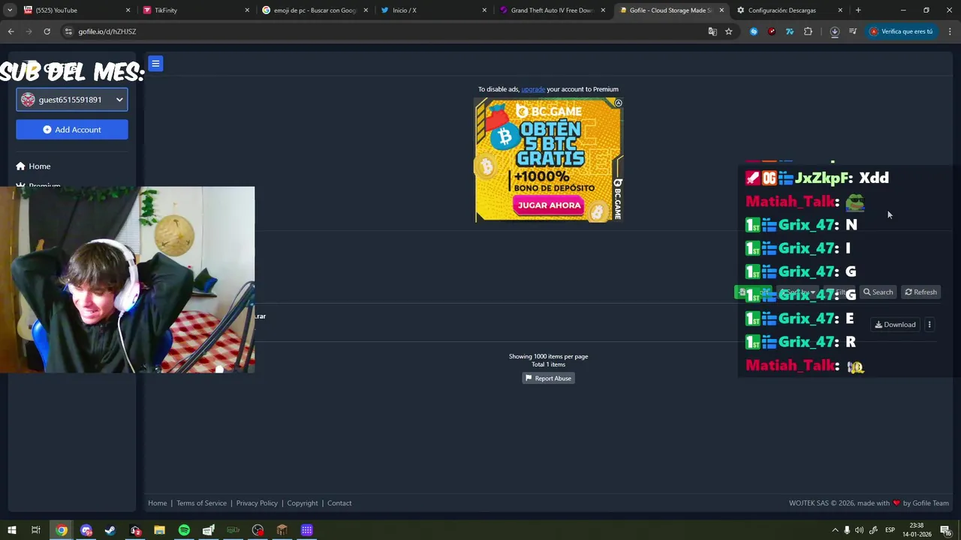Click the translate page icon
Image resolution: width=961 pixels, height=540 pixels.
tap(712, 31)
